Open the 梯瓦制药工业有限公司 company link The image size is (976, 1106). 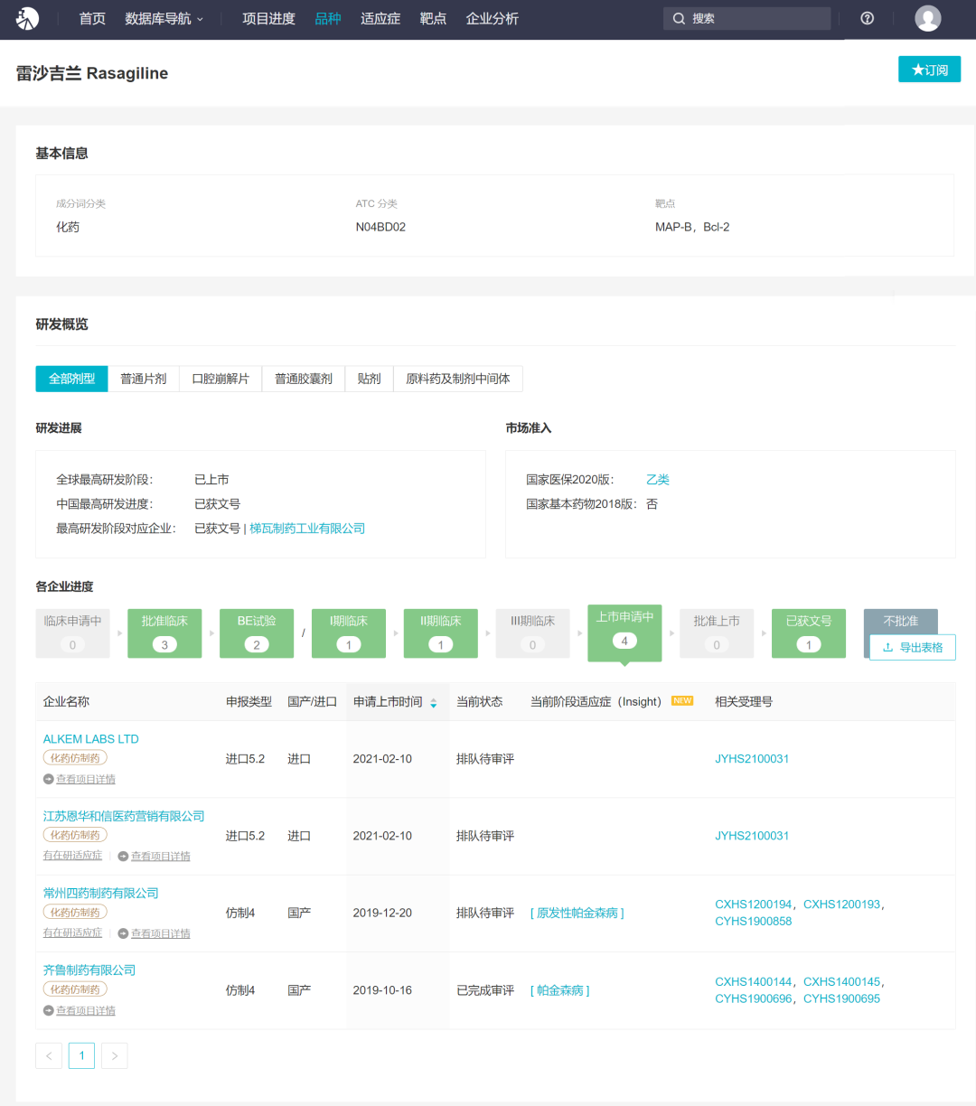(307, 529)
